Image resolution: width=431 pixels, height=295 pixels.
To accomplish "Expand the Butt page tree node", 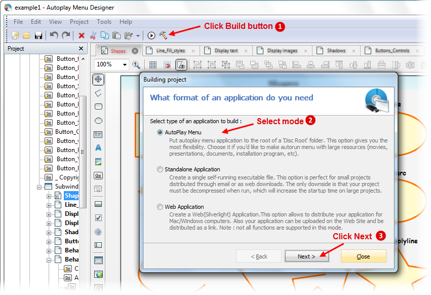I will coord(49,242).
